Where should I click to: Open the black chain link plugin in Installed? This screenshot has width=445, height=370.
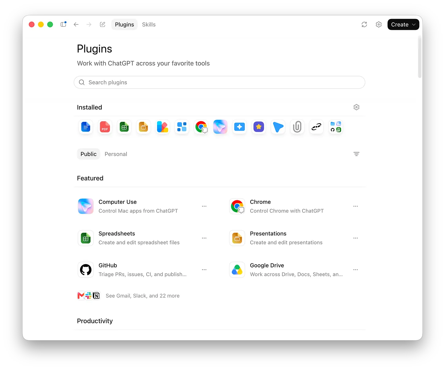tap(316, 127)
